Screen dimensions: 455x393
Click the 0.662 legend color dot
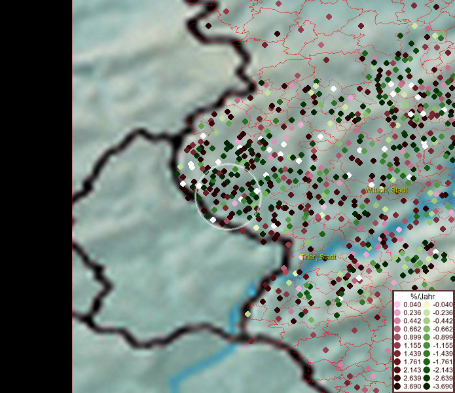tap(397, 329)
